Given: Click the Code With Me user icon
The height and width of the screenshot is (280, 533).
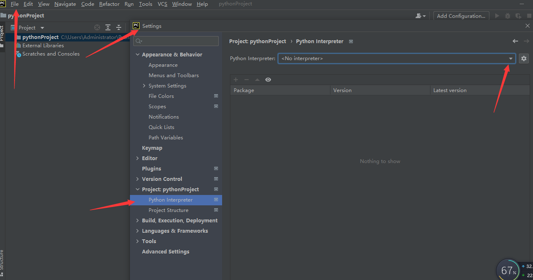Looking at the screenshot, I should [418, 15].
